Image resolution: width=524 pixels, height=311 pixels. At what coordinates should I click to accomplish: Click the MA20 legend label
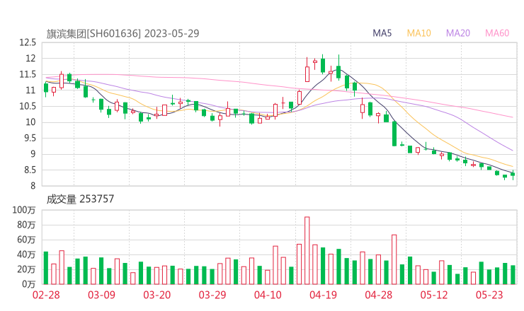458,33
